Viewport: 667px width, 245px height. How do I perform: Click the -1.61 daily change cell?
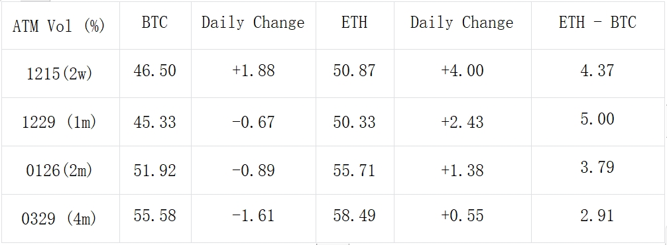(253, 219)
